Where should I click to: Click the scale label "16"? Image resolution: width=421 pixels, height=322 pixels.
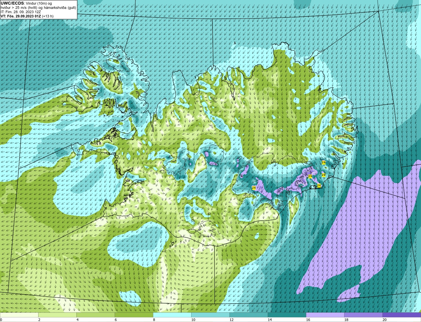click(308, 320)
